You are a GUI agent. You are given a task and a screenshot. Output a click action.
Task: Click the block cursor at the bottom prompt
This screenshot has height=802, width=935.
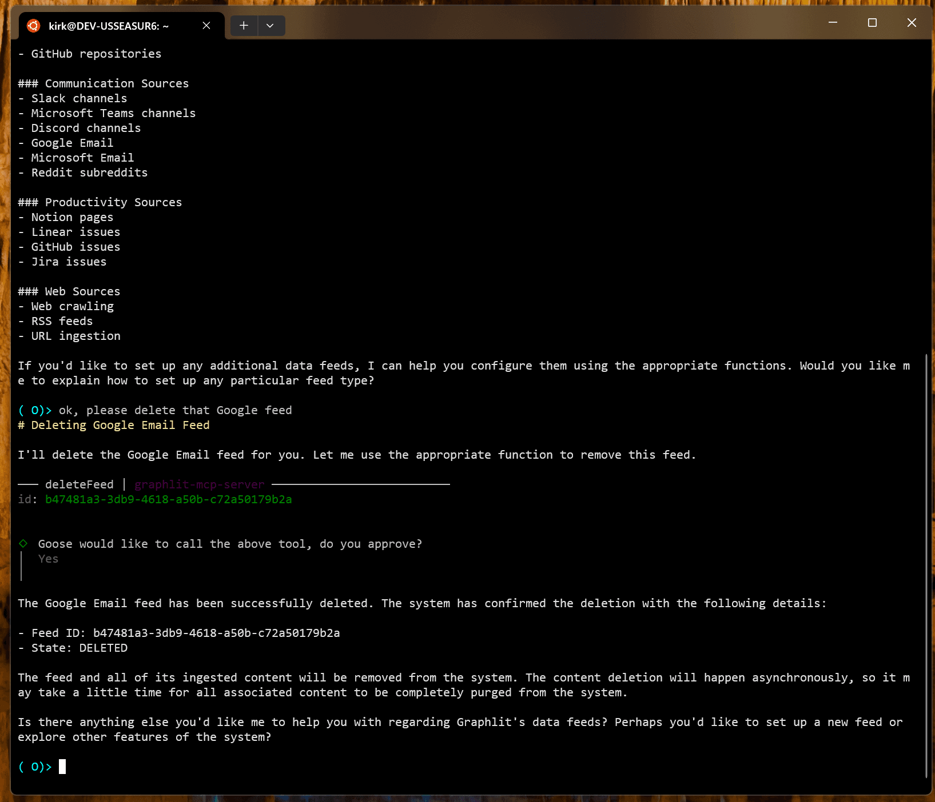[x=62, y=767]
